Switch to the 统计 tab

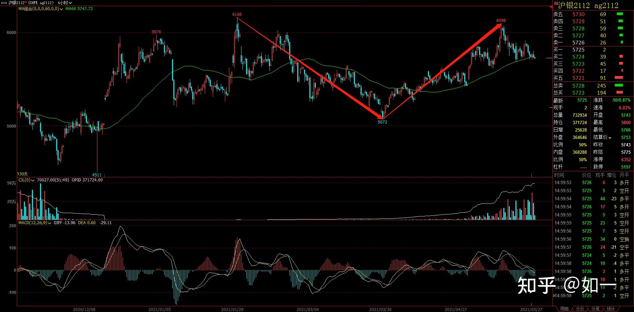611,309
